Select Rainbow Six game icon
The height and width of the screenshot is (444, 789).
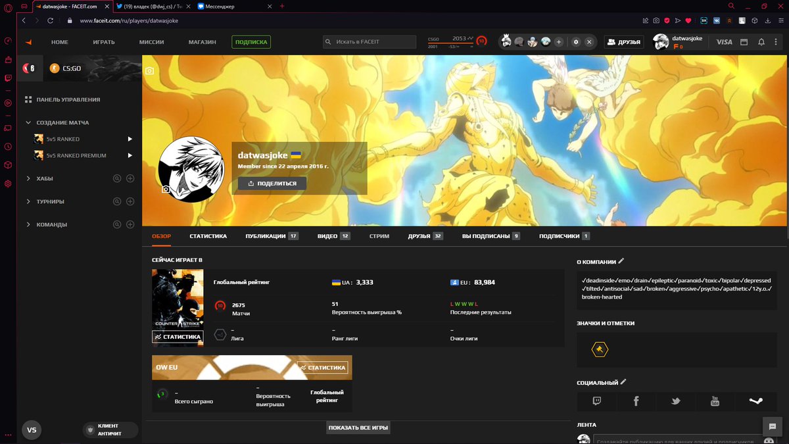29,68
